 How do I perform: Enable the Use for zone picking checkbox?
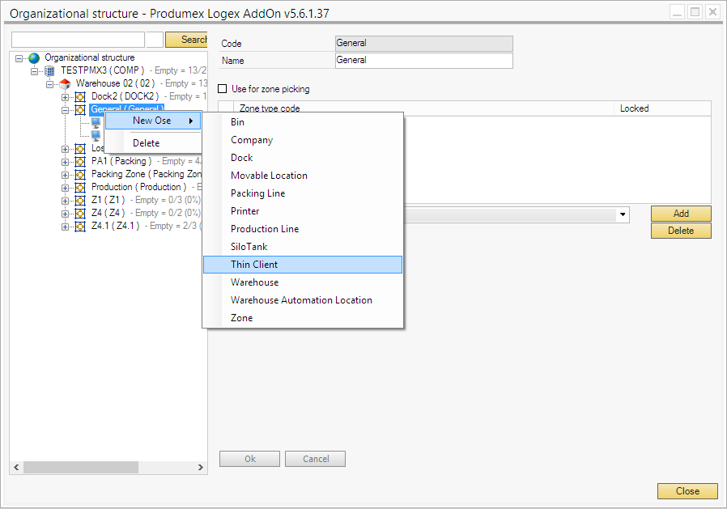coord(223,89)
